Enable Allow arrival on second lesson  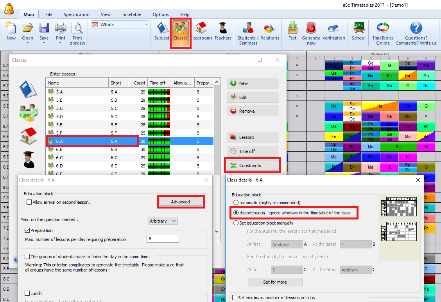[x=29, y=202]
